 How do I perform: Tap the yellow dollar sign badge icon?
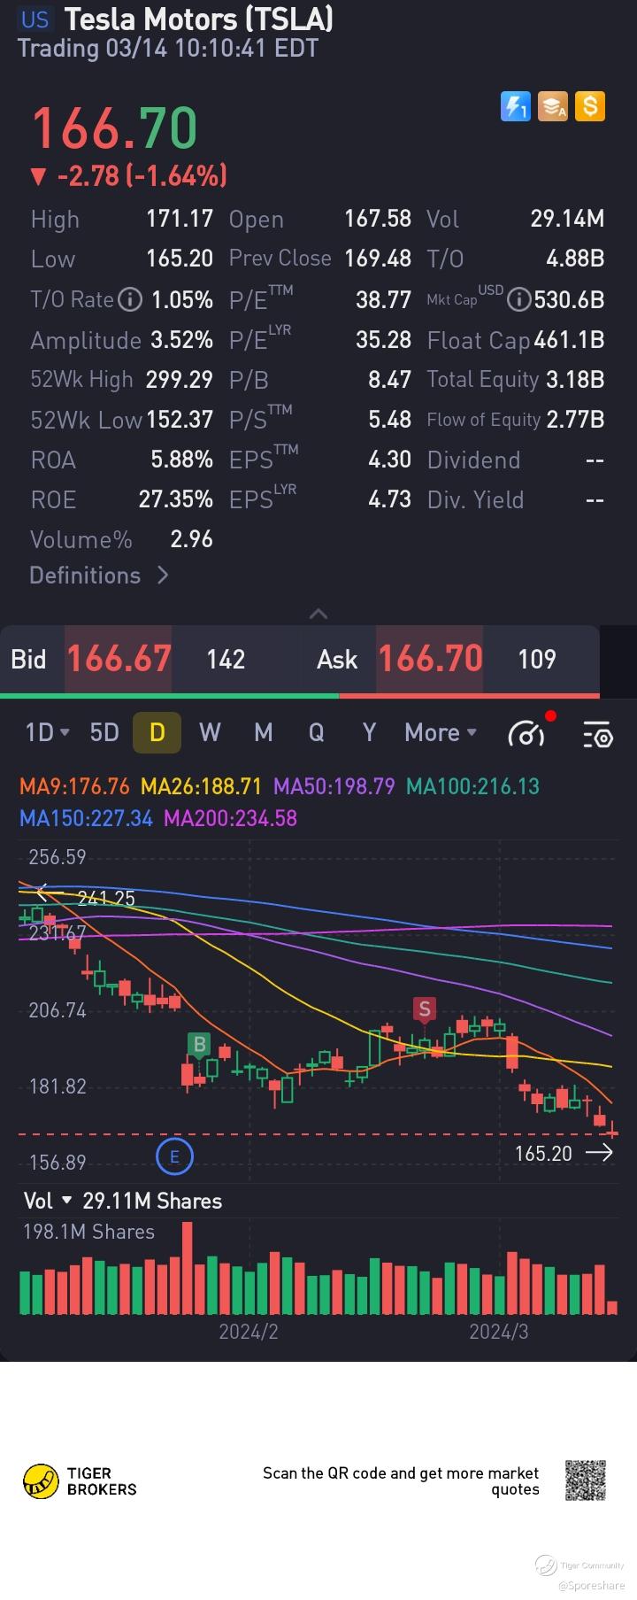coord(589,107)
